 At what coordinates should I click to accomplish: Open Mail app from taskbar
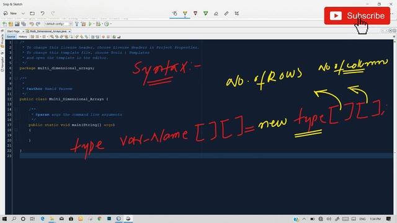click(61, 219)
